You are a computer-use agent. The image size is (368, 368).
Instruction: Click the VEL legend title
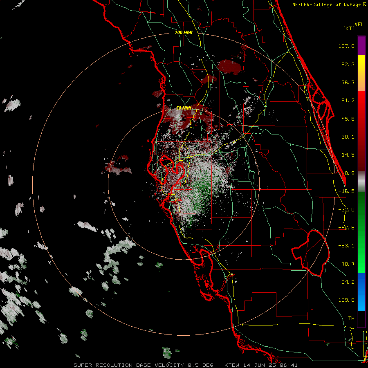click(x=359, y=25)
